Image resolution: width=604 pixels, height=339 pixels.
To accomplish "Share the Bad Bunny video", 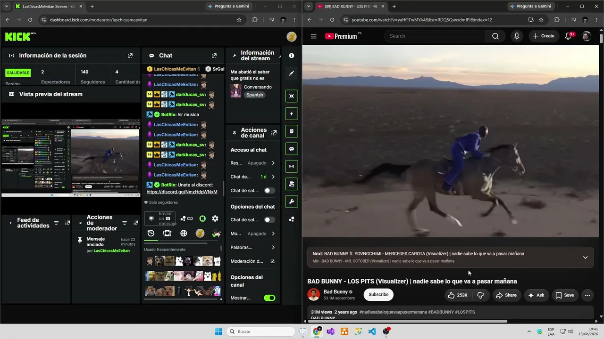I will point(506,295).
